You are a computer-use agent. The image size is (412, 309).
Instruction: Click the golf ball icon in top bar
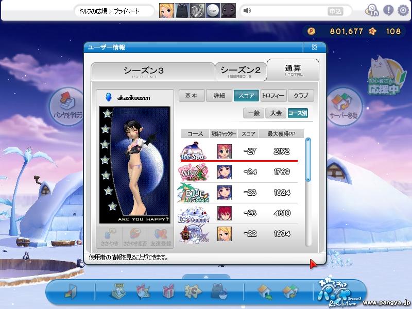[213, 11]
